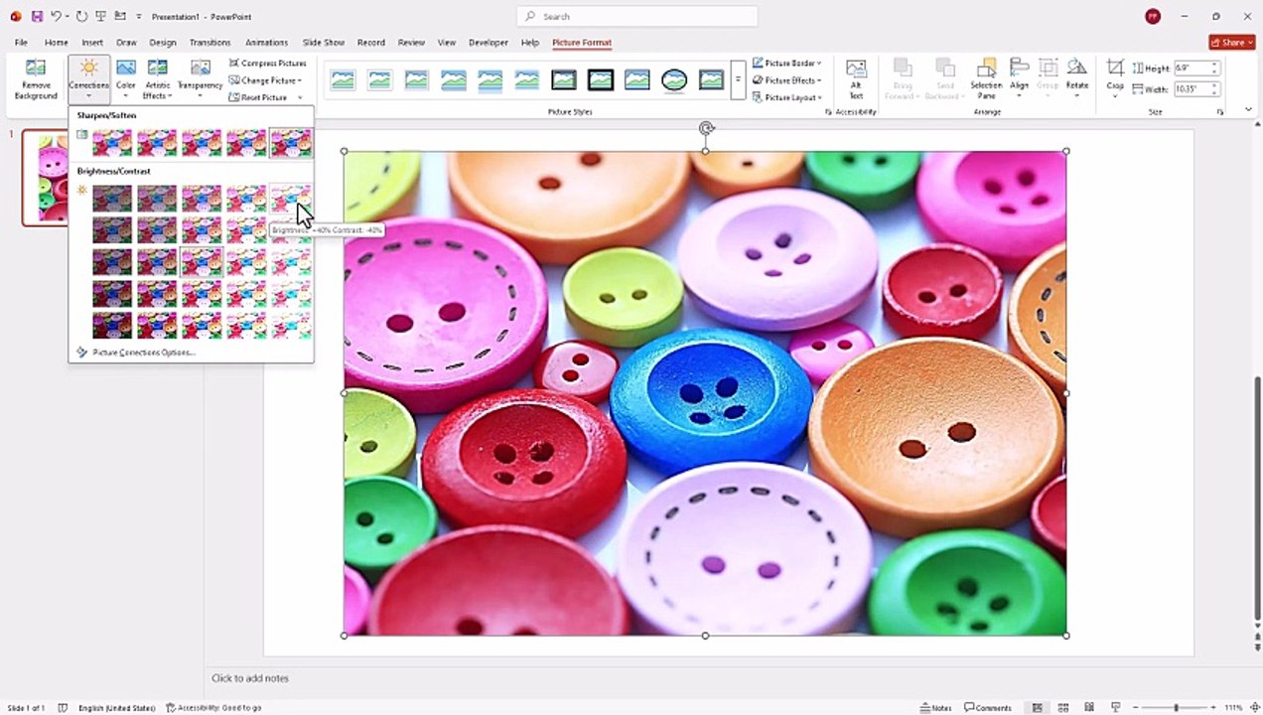Click the zoom percentage 111%
The width and height of the screenshot is (1263, 715).
[x=1232, y=708]
